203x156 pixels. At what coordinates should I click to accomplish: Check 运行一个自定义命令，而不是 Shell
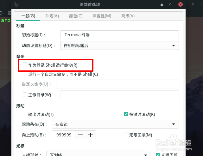point(25,74)
